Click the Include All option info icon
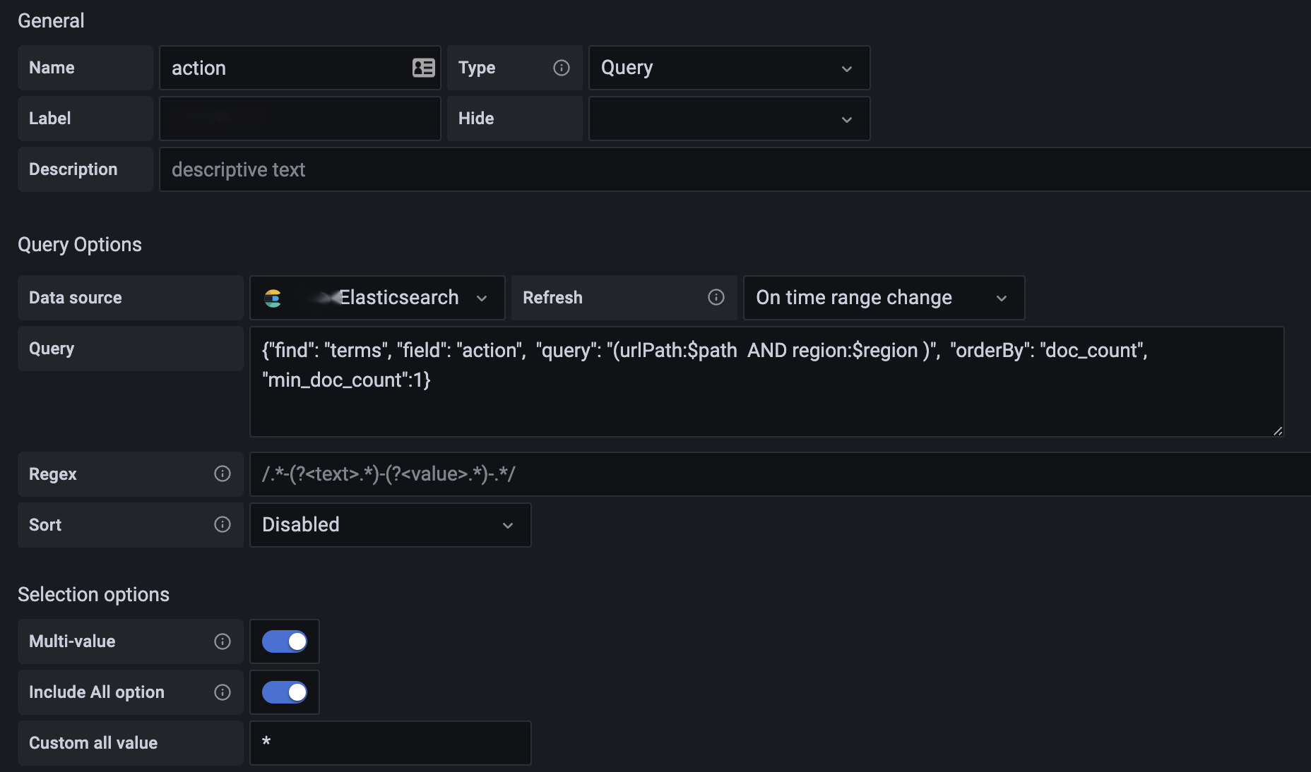The image size is (1311, 772). point(223,692)
